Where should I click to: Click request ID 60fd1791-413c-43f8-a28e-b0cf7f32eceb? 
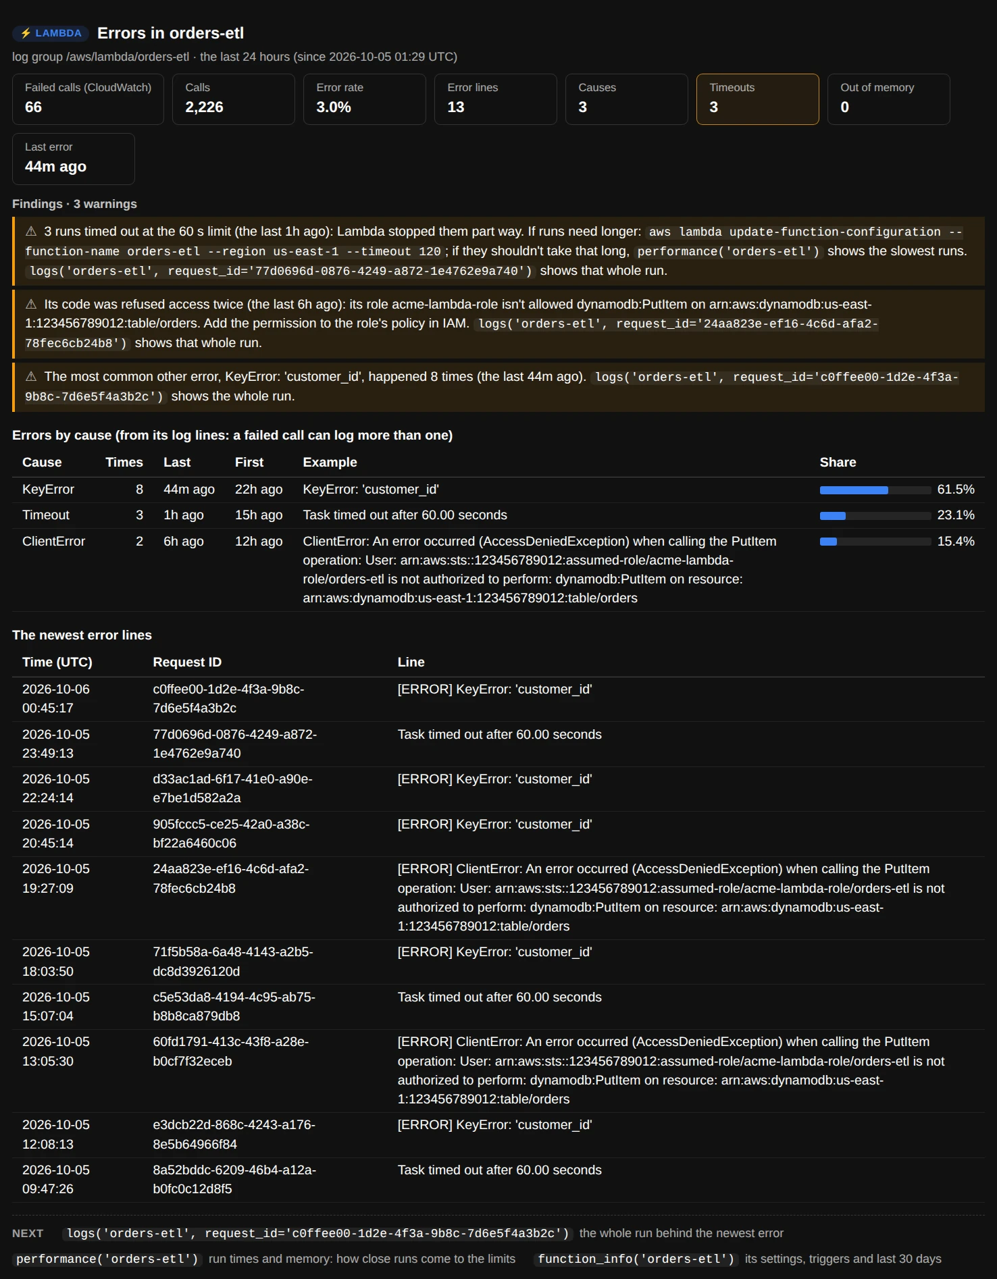point(230,1051)
